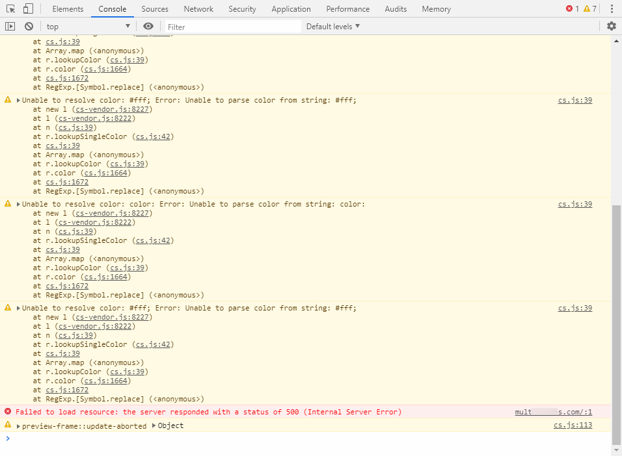Show the console sidebar panel

[x=10, y=26]
